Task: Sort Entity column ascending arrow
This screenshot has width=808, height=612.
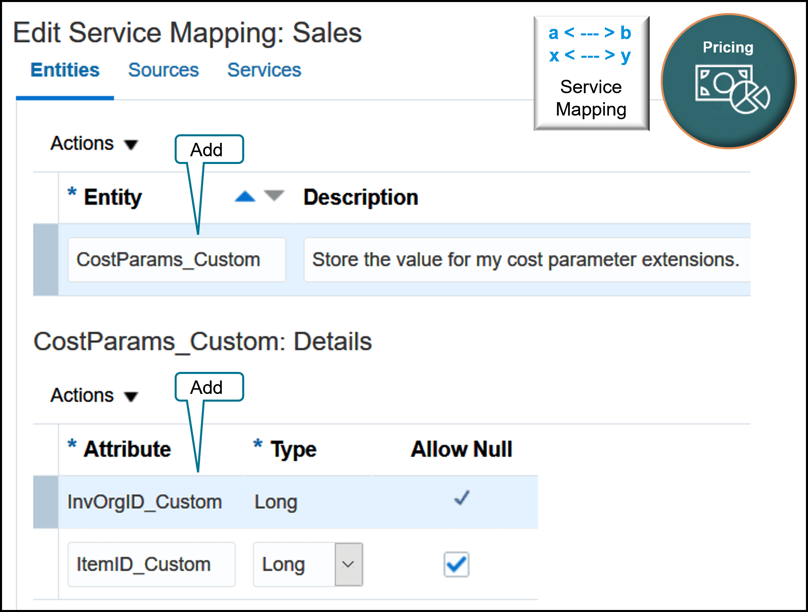Action: pyautogui.click(x=245, y=197)
